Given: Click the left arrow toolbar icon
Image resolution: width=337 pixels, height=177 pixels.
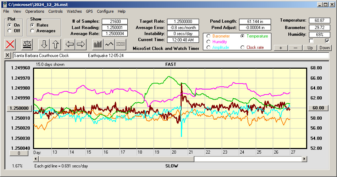Looking at the screenshot, I should click(x=70, y=44).
